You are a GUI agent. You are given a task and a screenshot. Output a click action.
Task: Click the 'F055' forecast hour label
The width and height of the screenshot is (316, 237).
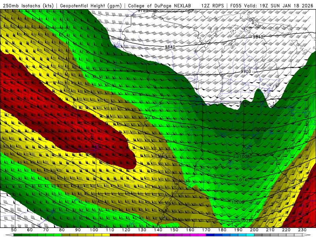click(236, 6)
